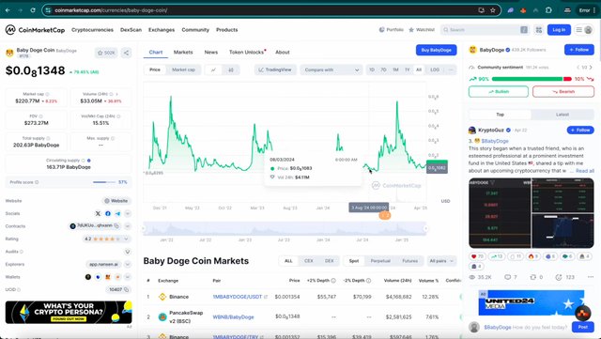Image resolution: width=601 pixels, height=339 pixels.
Task: Open Cryptocurrencies nav menu
Action: pos(92,30)
